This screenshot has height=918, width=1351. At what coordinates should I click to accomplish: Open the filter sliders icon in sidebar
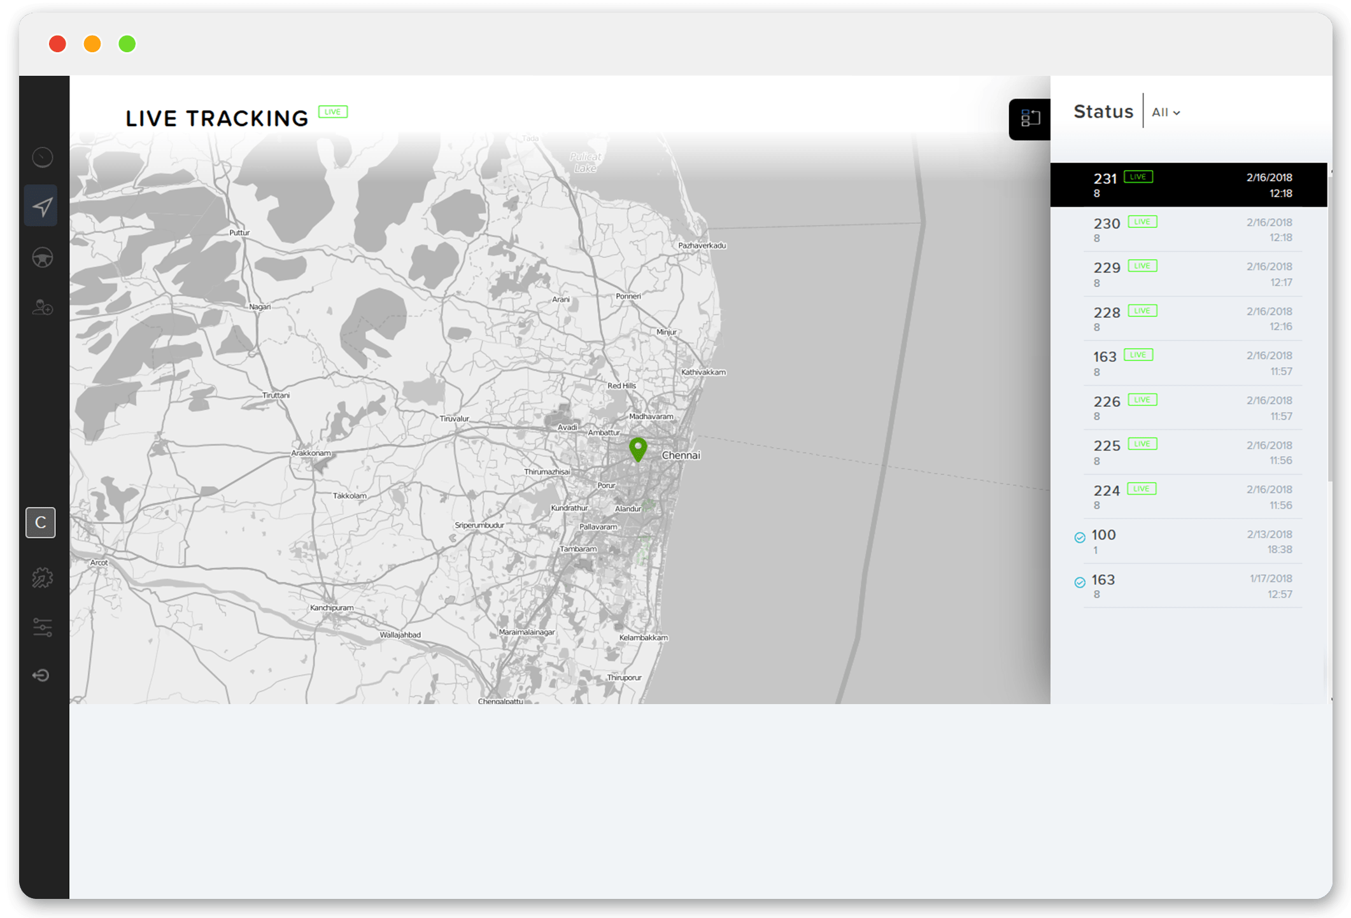pyautogui.click(x=43, y=627)
